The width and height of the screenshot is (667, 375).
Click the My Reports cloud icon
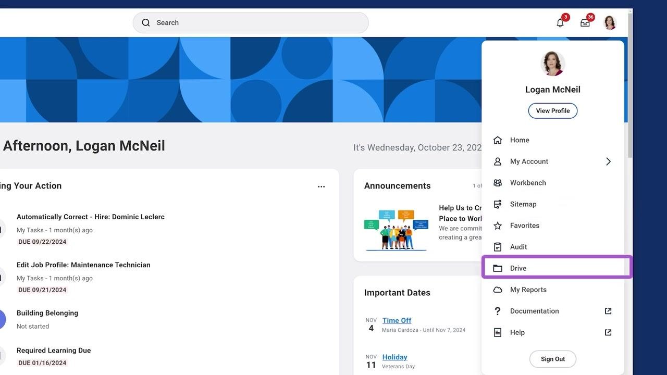498,290
